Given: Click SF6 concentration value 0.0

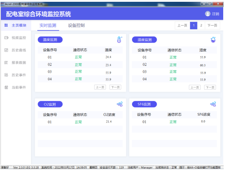Looking at the screenshot, I should coord(203,122).
